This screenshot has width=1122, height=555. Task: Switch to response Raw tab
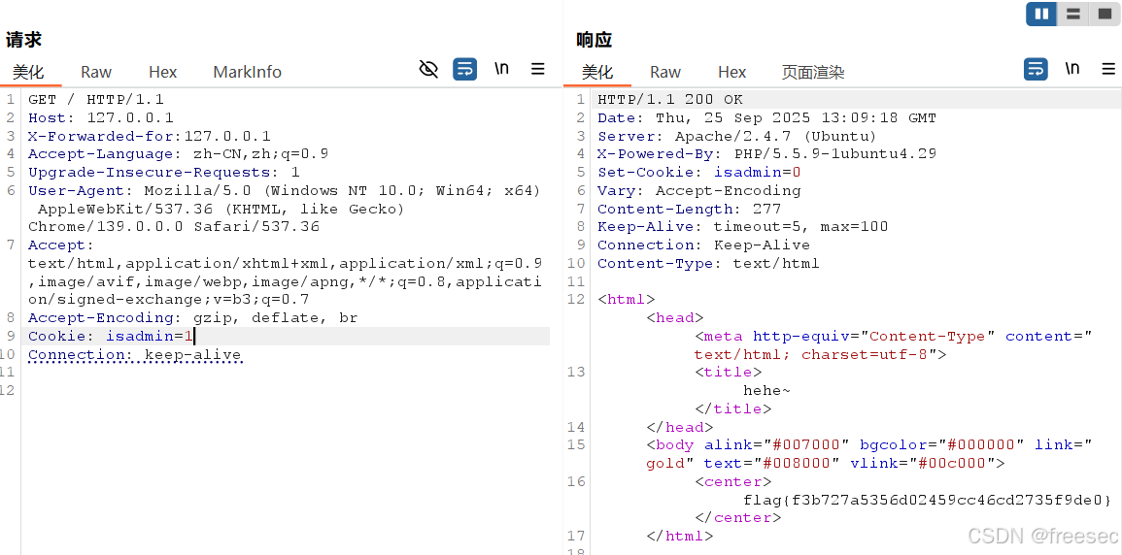664,72
